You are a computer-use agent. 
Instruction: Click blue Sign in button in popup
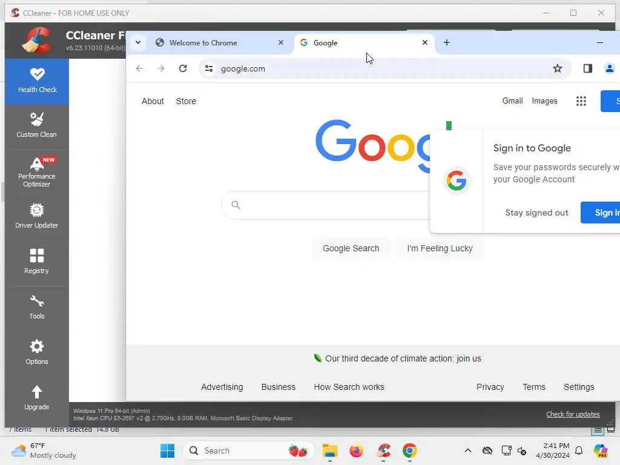(600, 213)
